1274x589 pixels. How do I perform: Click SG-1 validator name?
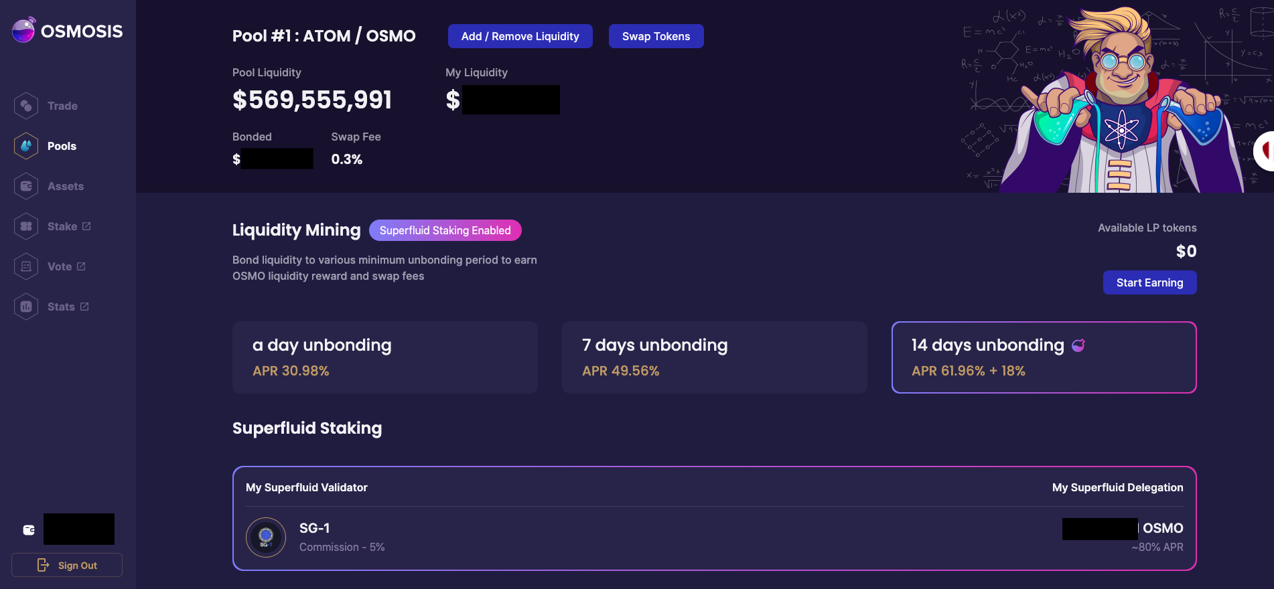pyautogui.click(x=315, y=528)
